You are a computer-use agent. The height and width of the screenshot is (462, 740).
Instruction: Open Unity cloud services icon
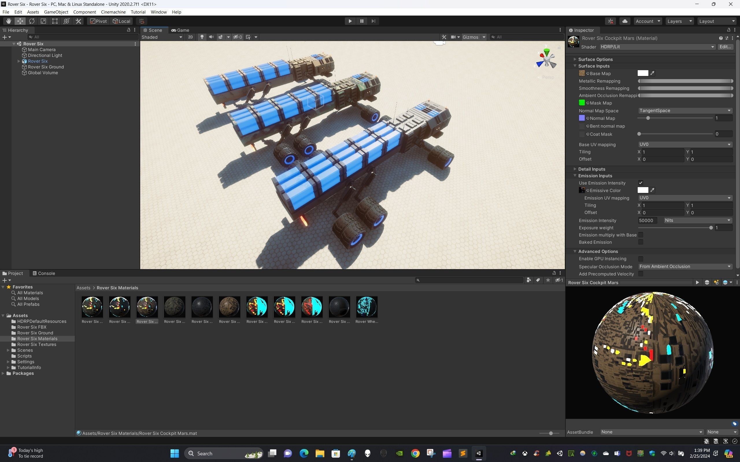click(x=625, y=21)
